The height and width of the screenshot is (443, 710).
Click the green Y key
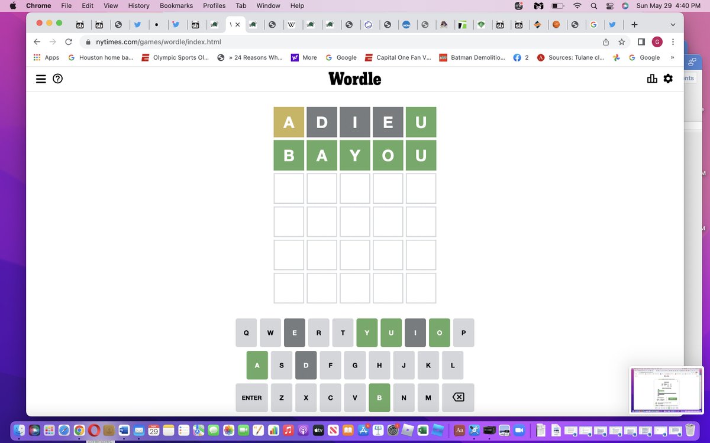pyautogui.click(x=367, y=333)
